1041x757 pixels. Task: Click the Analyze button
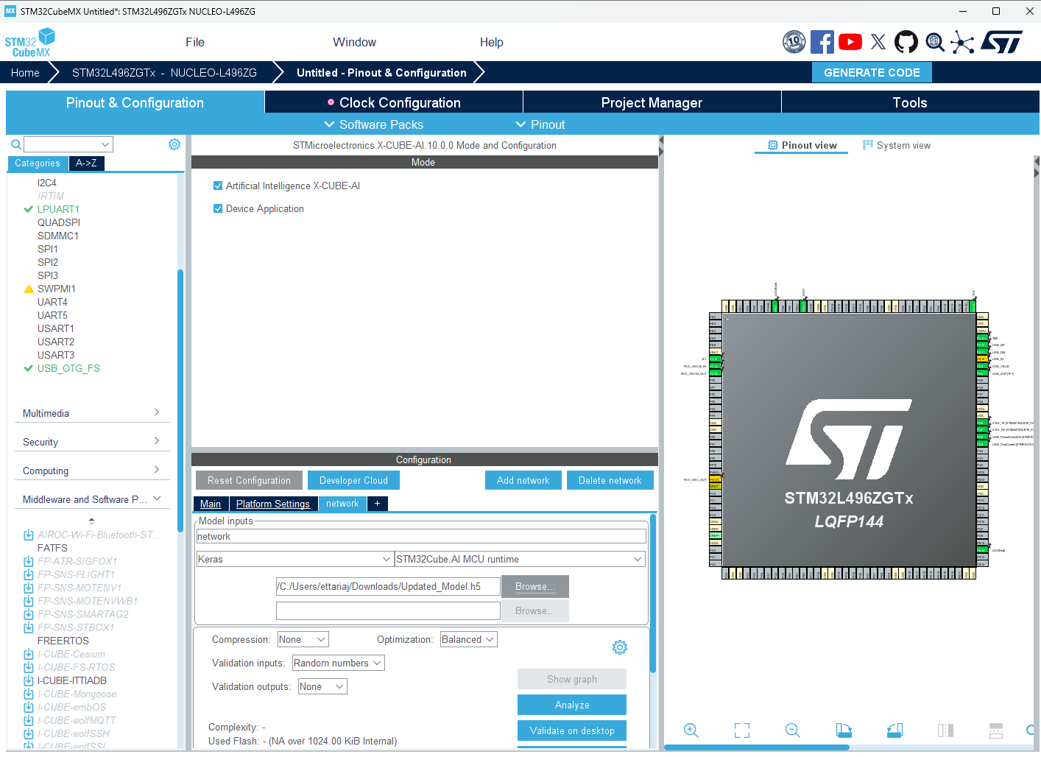[x=571, y=705]
